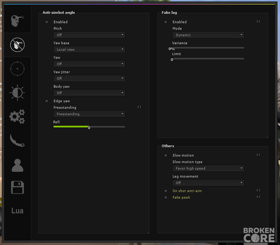Click the On shot anti-aim hotkey bind
Screen dimensions: 280x245
click(x=258, y=190)
